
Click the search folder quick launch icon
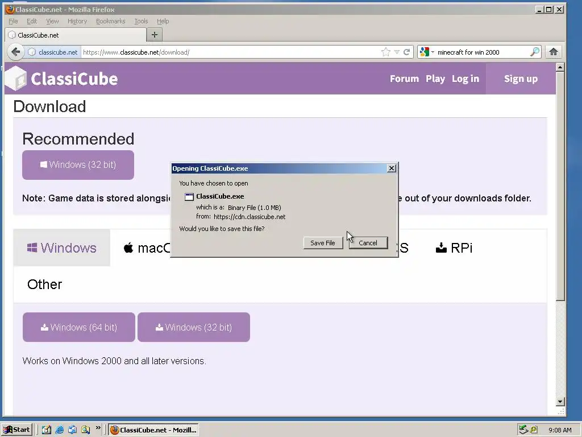click(86, 430)
